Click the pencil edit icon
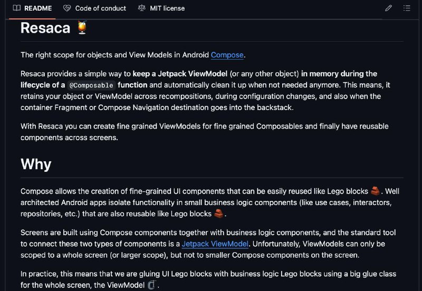Viewport: 422px width, 291px height. [x=388, y=8]
